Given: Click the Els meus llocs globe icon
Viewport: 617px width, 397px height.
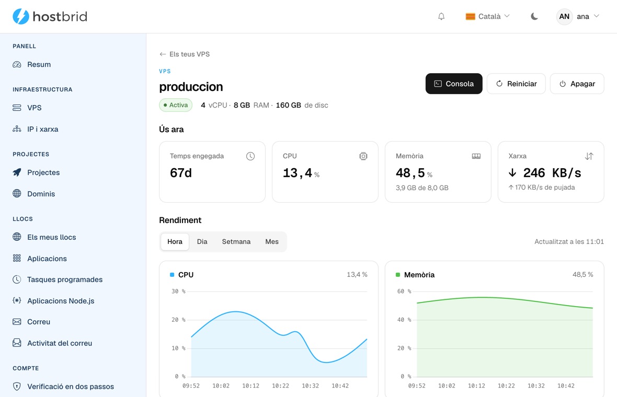Looking at the screenshot, I should click(17, 237).
